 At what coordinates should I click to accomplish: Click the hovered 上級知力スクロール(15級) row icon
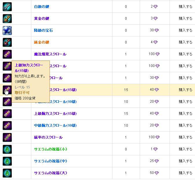(x=7, y=90)
